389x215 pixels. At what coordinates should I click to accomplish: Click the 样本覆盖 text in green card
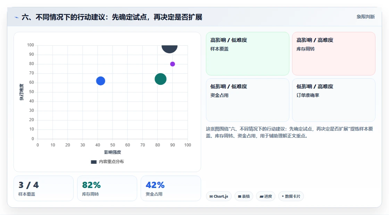220,49
